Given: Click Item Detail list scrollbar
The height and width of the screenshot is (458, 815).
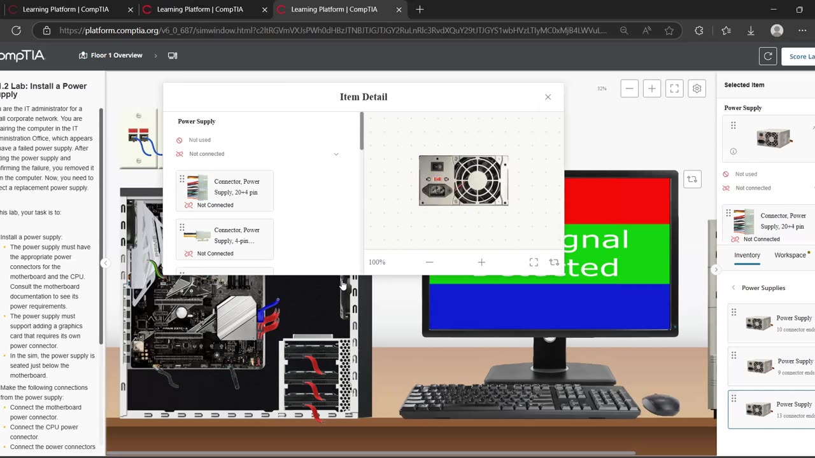Looking at the screenshot, I should pyautogui.click(x=362, y=132).
